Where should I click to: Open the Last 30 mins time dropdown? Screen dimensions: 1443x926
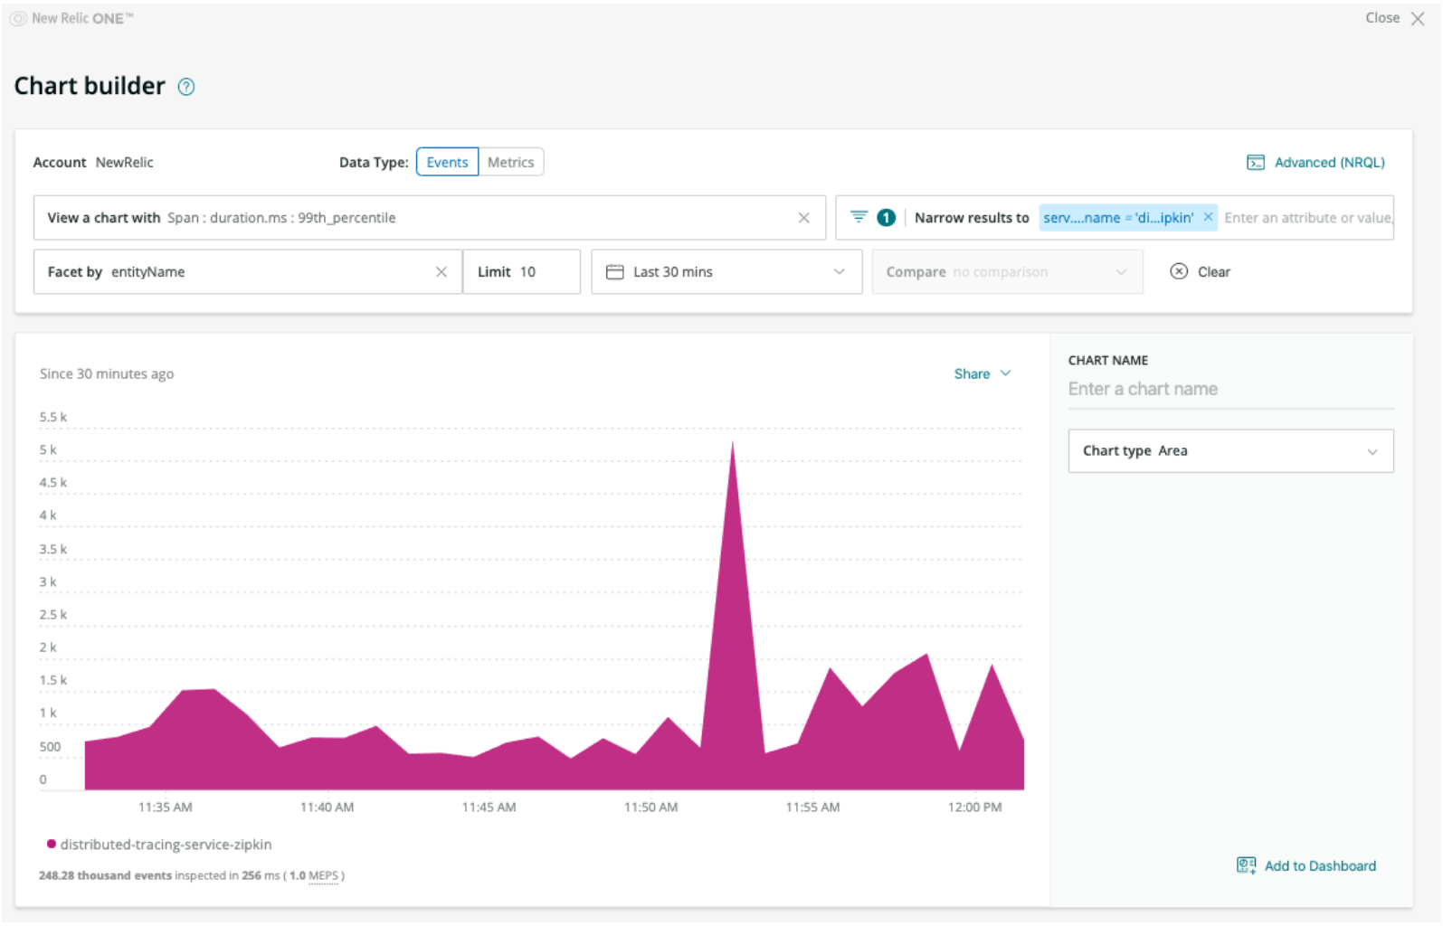click(x=726, y=272)
